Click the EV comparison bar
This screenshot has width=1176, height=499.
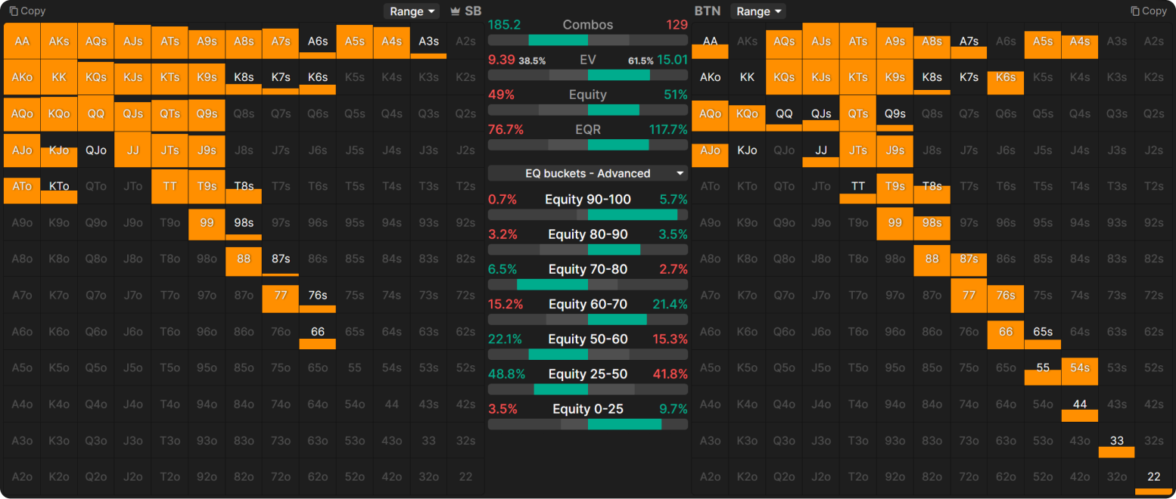coord(588,76)
